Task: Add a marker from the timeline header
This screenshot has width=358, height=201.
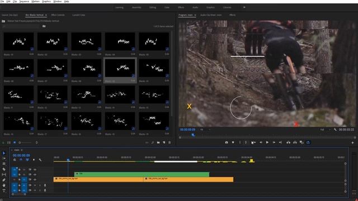Action: pos(34,160)
